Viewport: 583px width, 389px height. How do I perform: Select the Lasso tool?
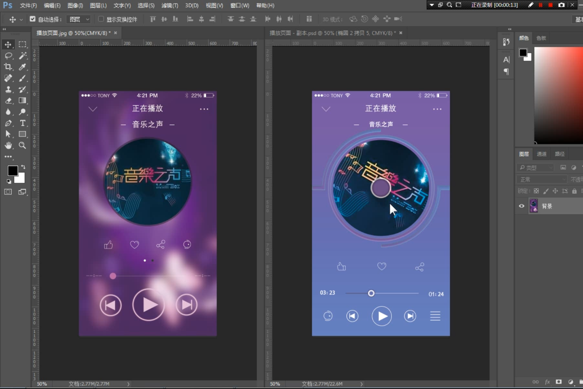pyautogui.click(x=8, y=56)
